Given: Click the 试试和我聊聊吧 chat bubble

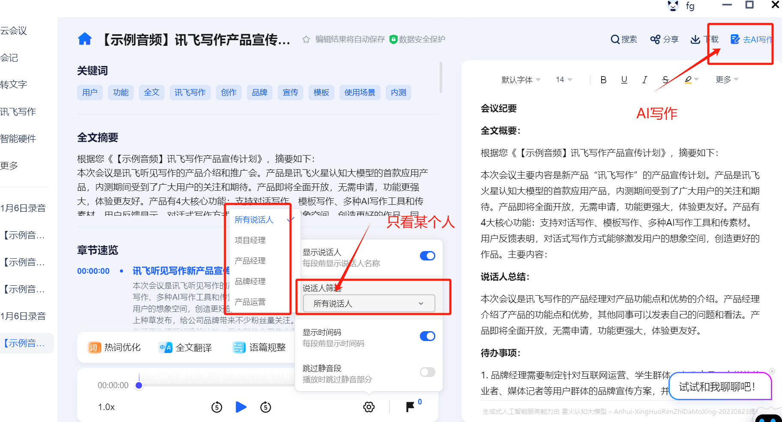Looking at the screenshot, I should 720,387.
